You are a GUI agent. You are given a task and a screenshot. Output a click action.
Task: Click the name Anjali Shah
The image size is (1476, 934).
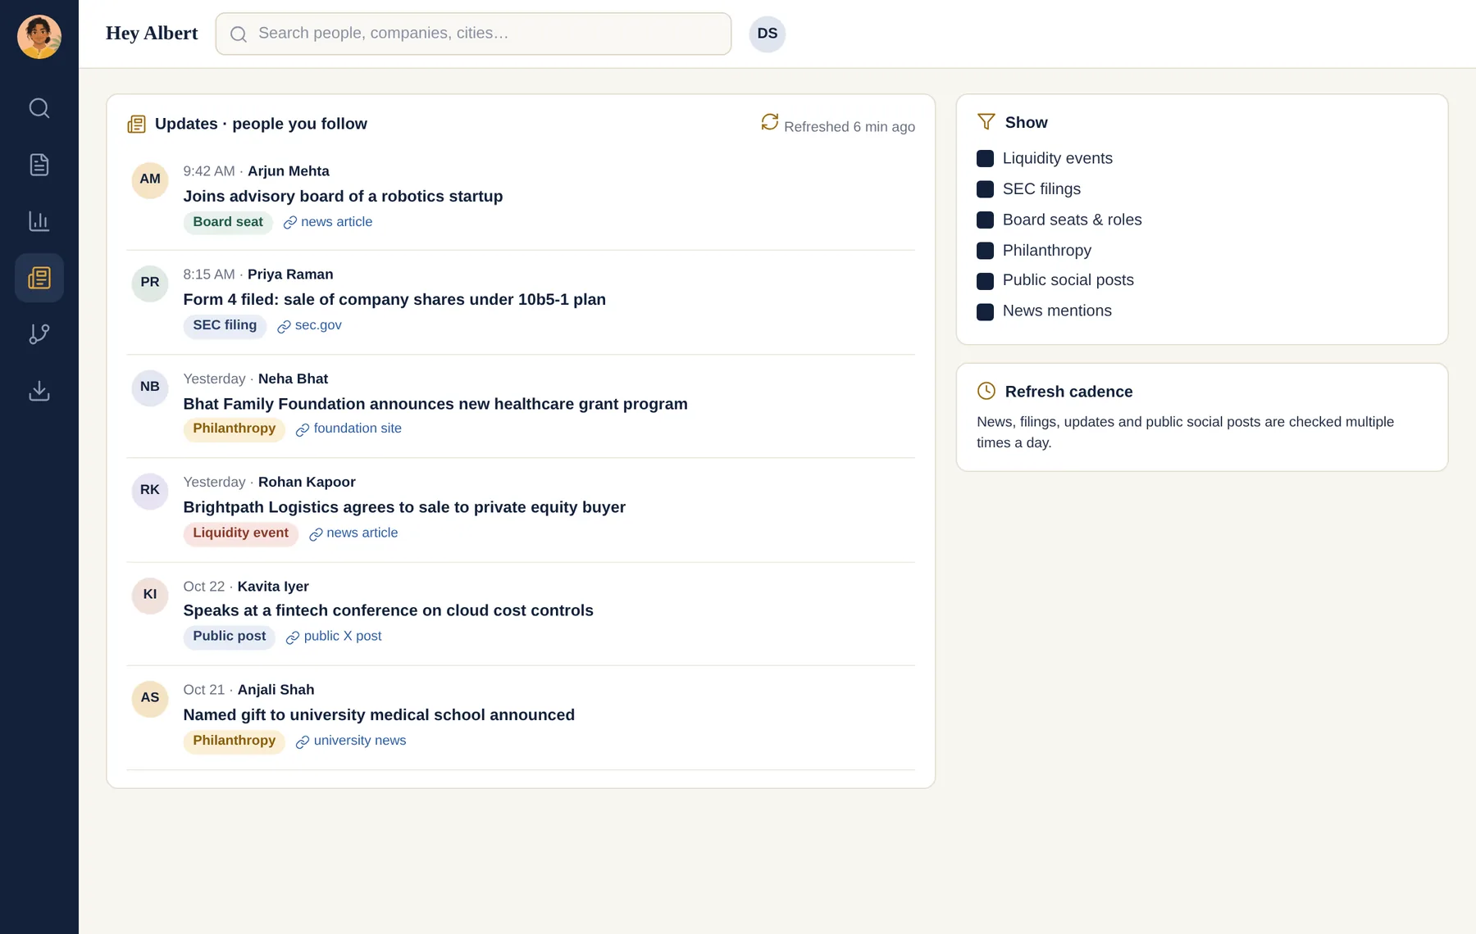coord(276,690)
